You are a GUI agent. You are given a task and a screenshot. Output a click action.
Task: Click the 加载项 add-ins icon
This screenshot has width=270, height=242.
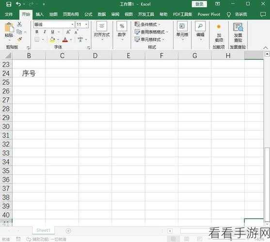[219, 32]
